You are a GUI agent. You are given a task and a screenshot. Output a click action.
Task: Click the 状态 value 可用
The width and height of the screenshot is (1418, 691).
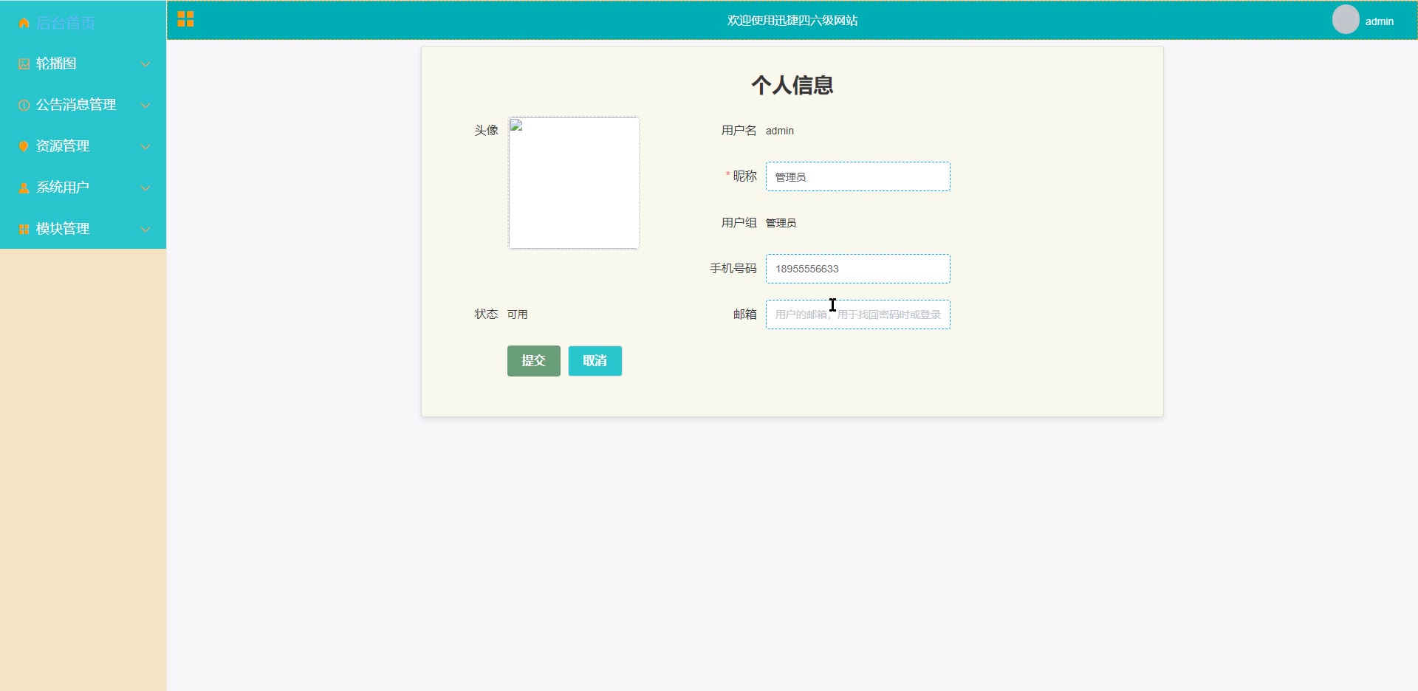point(517,314)
